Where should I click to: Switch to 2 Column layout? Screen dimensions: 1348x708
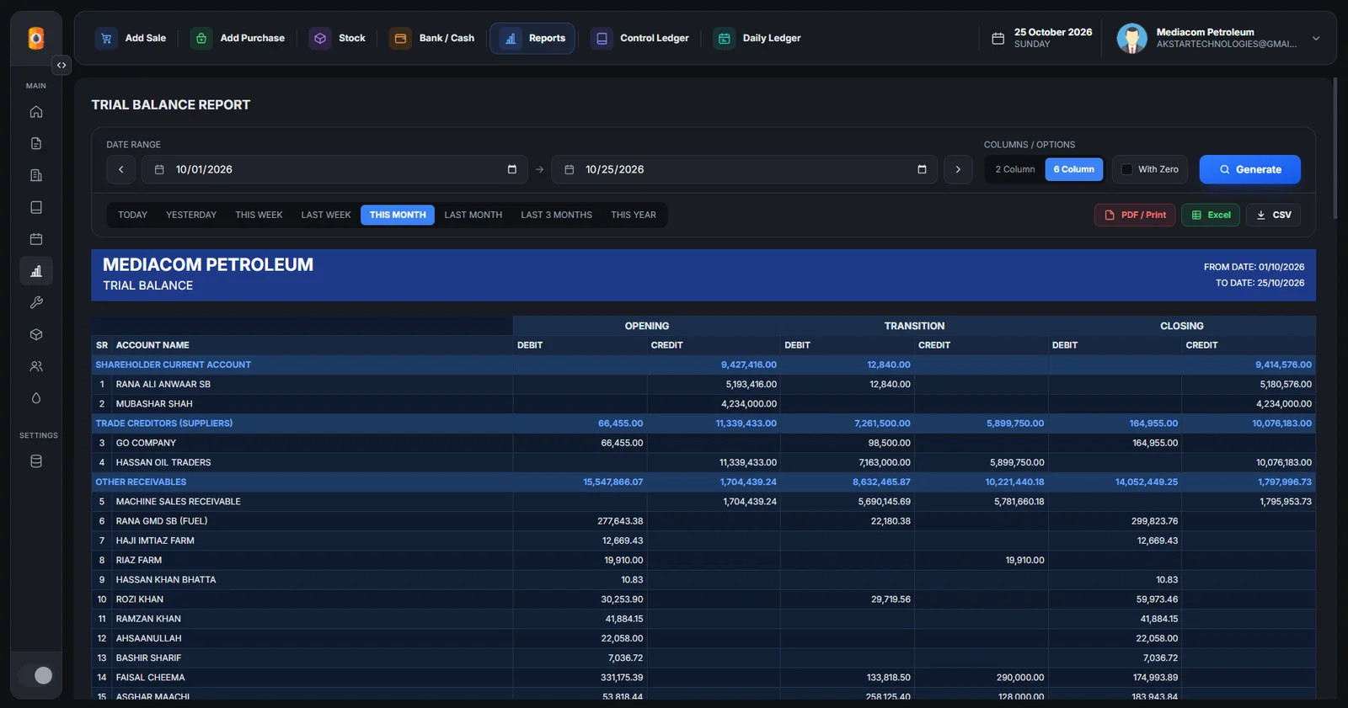(x=1015, y=169)
